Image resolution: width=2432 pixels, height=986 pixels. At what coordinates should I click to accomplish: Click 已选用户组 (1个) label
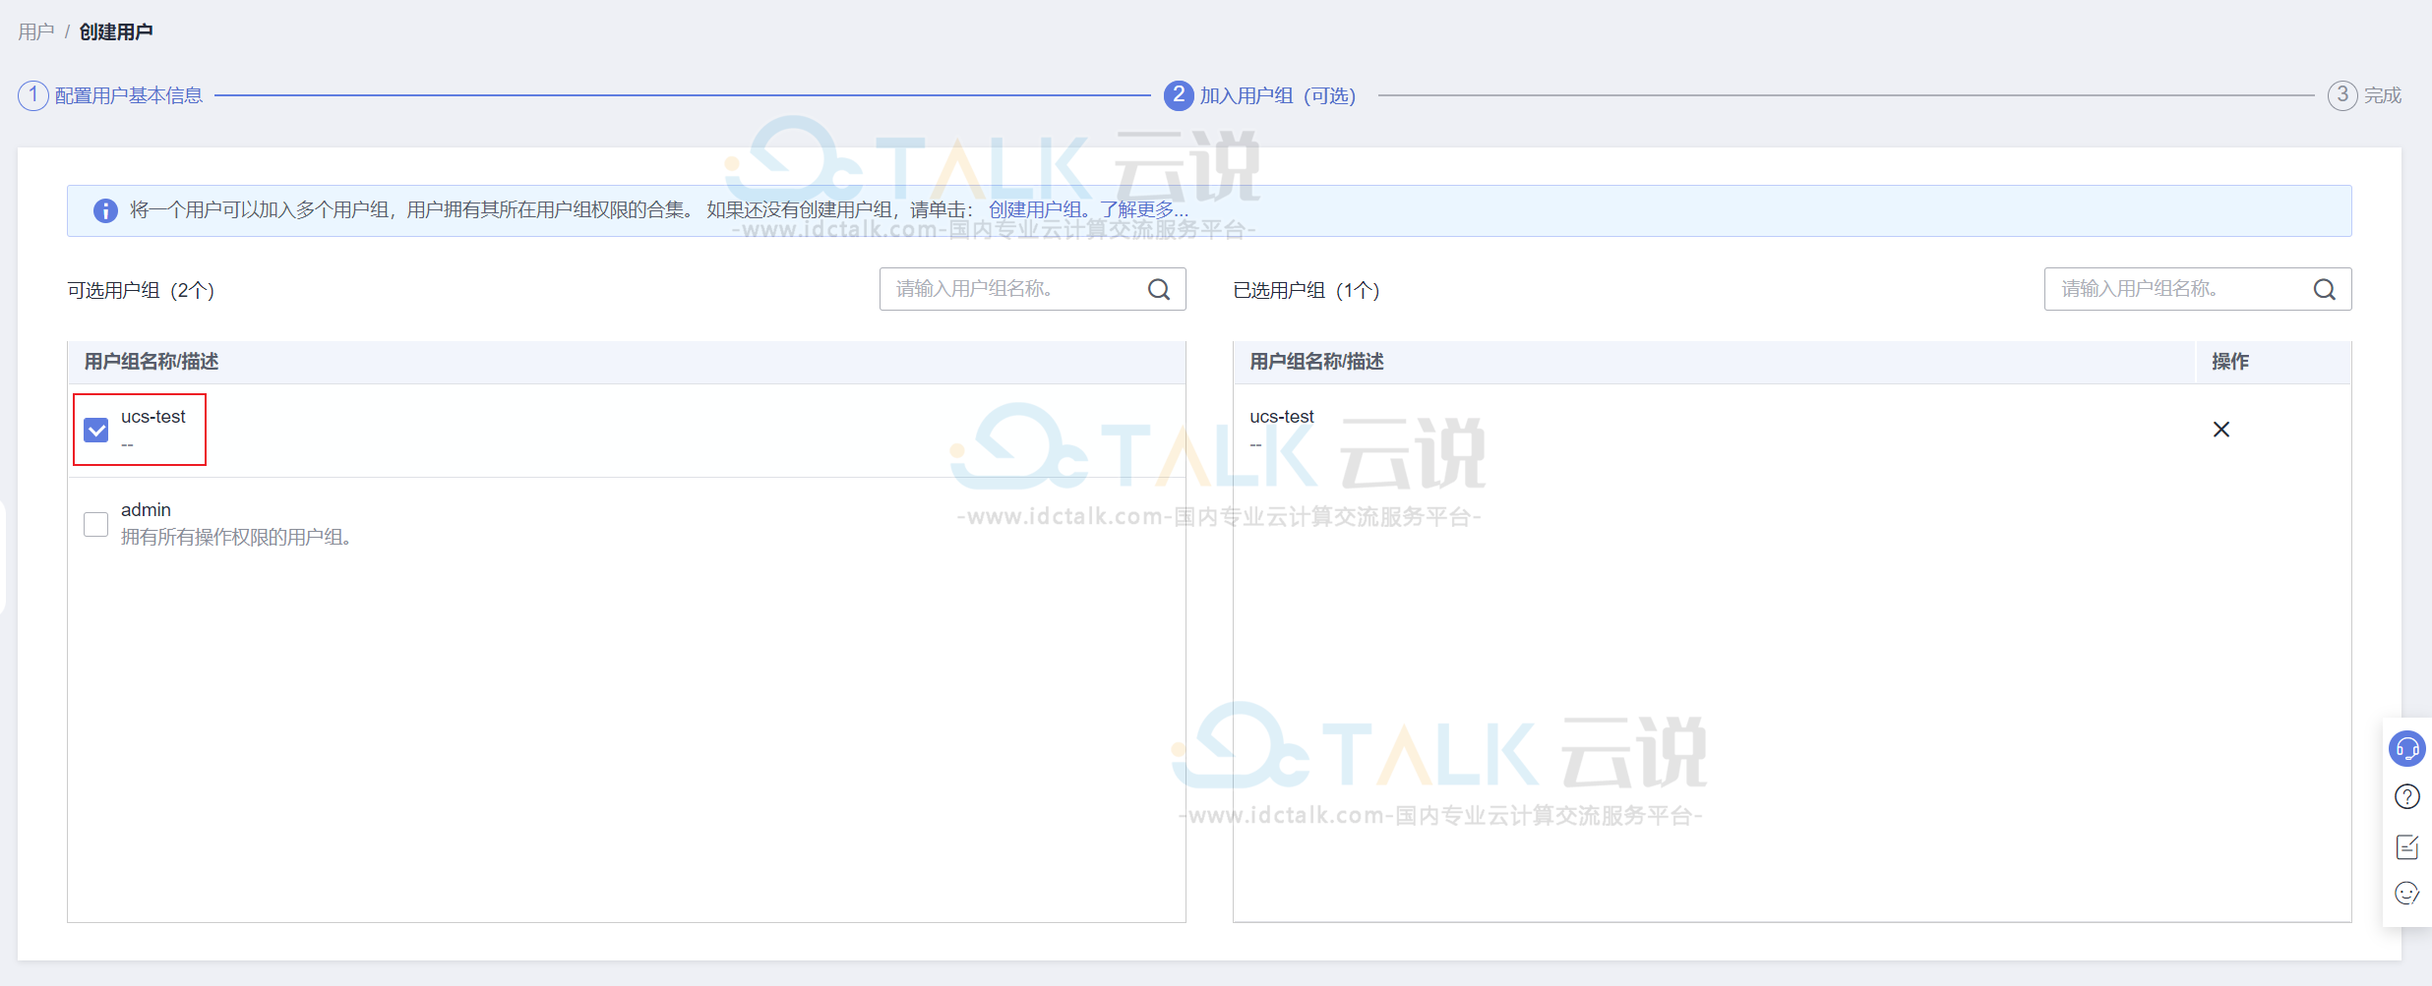click(x=1307, y=291)
